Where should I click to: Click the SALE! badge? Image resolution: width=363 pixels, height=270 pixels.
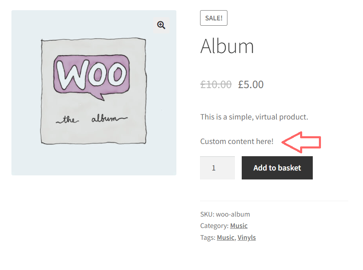(x=214, y=18)
